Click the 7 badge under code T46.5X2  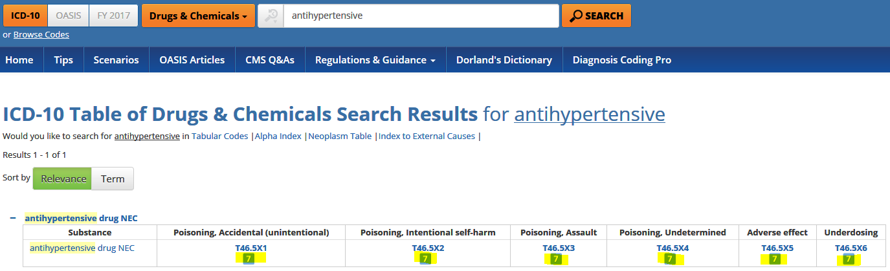pos(425,259)
